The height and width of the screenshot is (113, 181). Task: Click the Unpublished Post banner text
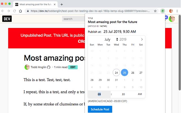[53, 35]
